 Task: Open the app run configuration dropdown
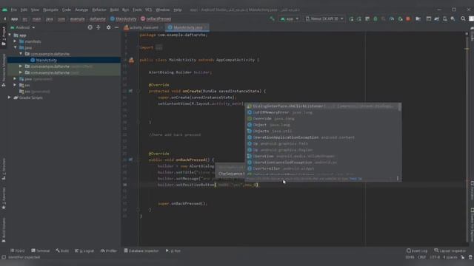[290, 18]
